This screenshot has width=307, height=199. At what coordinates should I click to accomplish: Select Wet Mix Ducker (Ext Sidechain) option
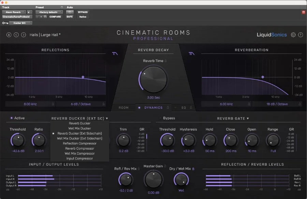click(79, 138)
